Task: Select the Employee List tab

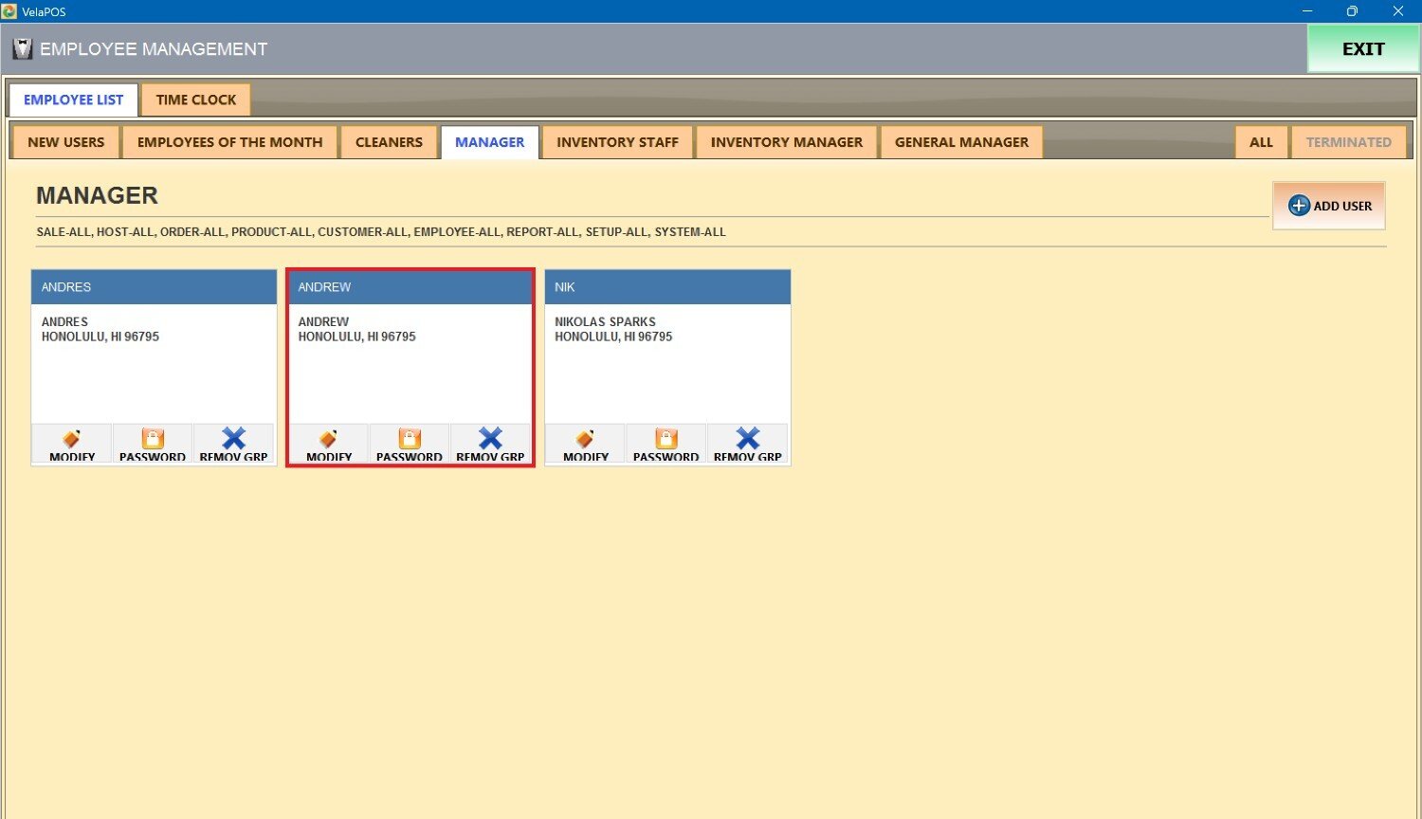Action: [x=73, y=100]
